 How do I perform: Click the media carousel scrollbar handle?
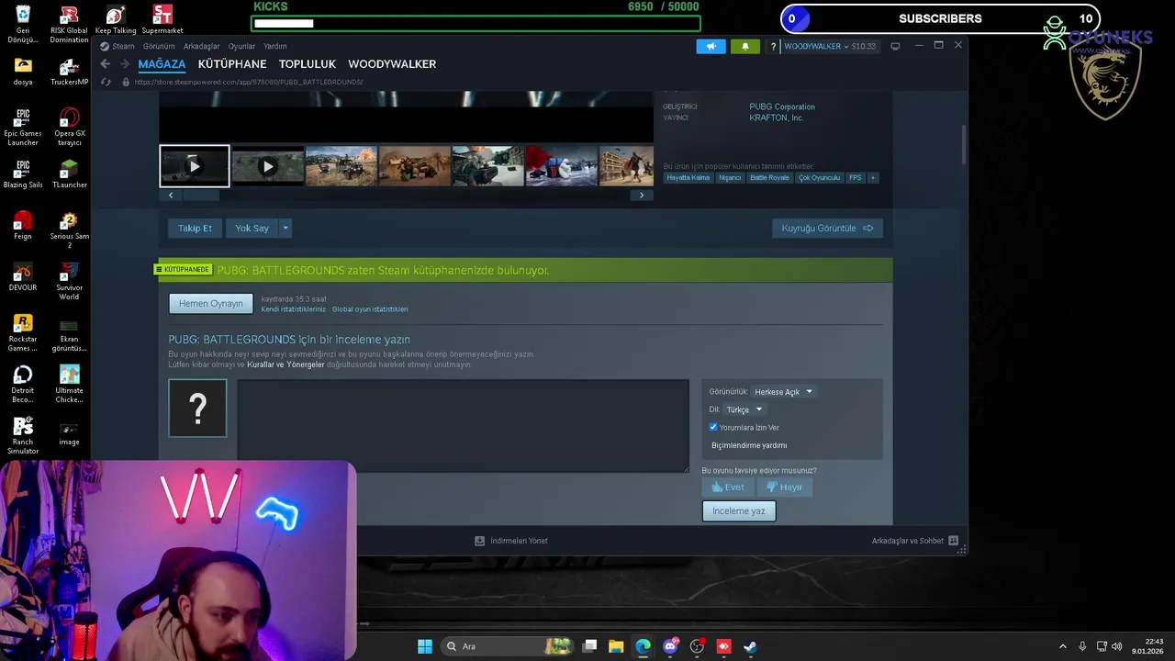pyautogui.click(x=201, y=195)
